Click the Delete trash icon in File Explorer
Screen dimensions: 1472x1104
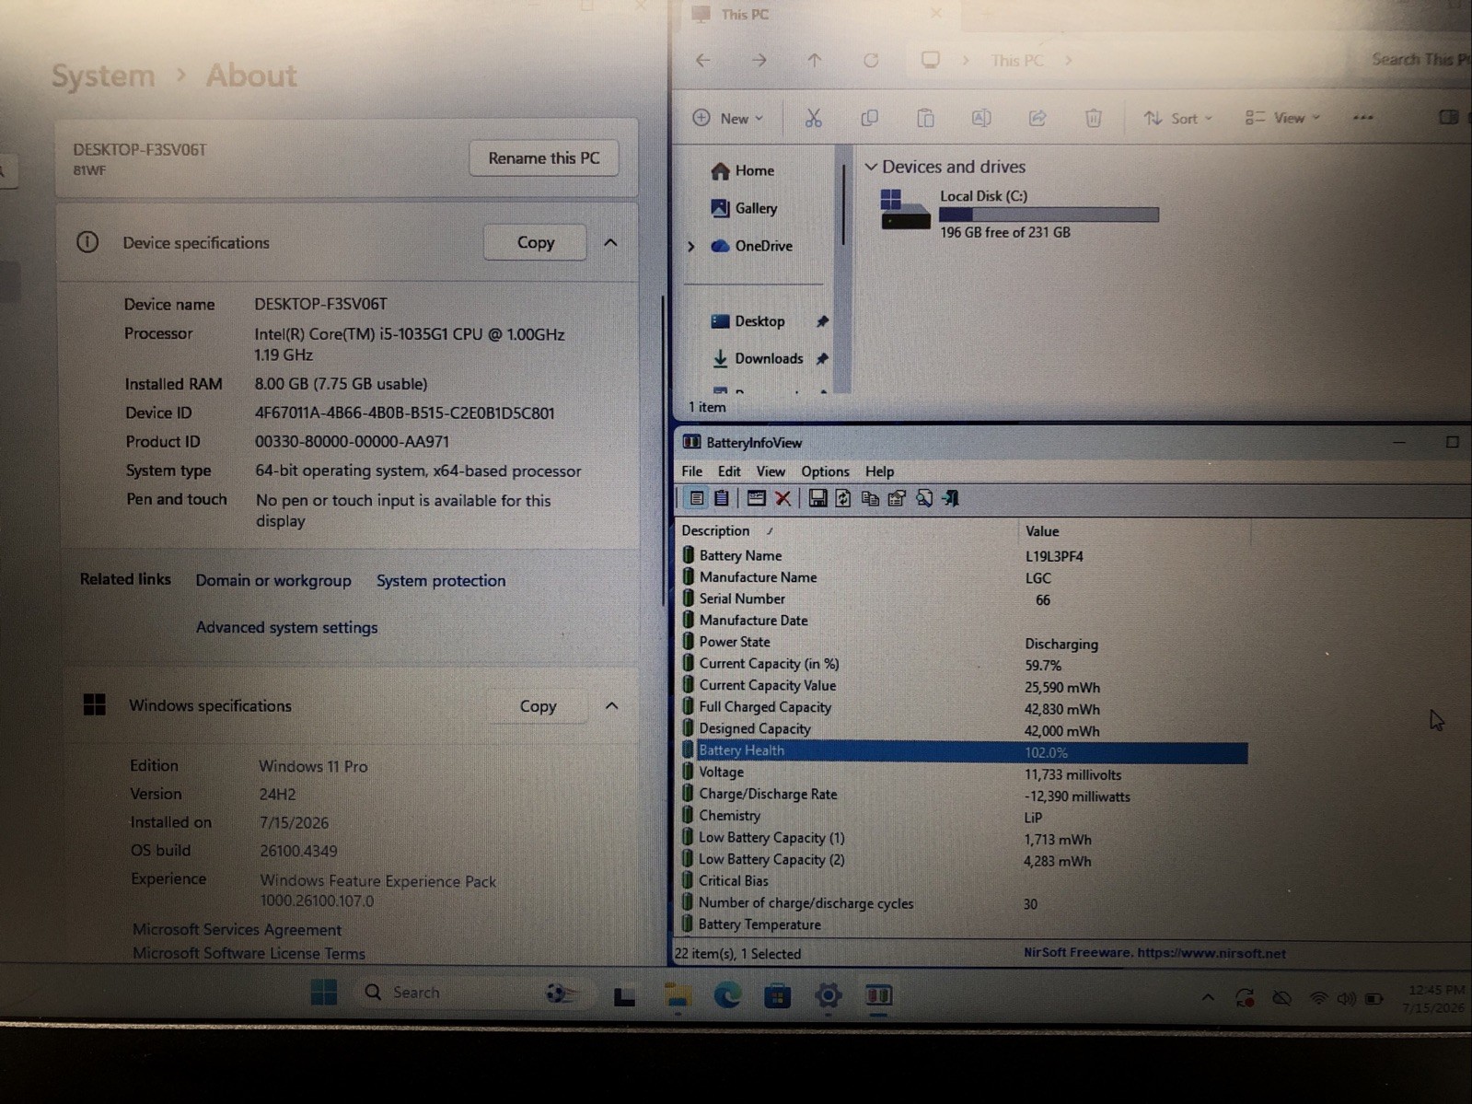point(1093,118)
